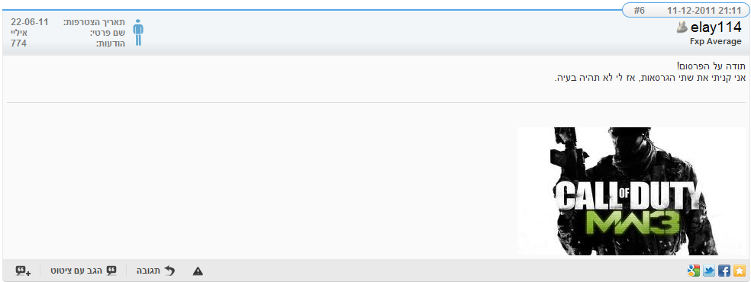Share this post on Facebook

pos(724,271)
